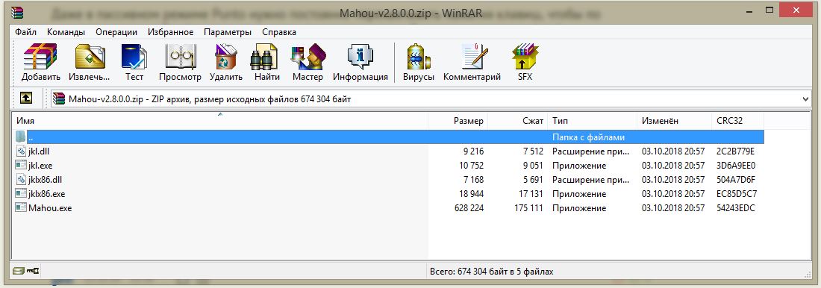The width and height of the screenshot is (821, 288).
Task: Run the Тест archive test tool
Action: click(x=134, y=63)
